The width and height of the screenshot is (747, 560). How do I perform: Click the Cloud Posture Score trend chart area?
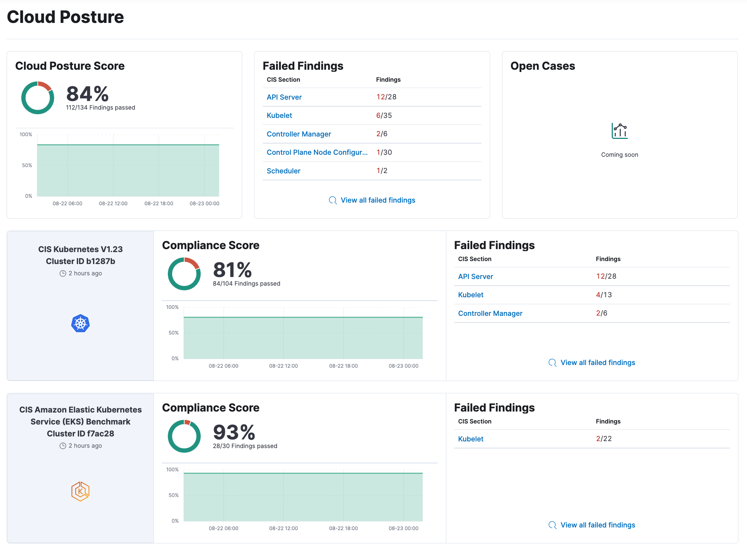click(x=128, y=170)
